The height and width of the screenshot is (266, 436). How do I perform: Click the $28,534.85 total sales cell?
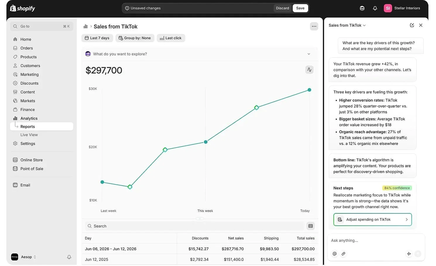(304, 259)
